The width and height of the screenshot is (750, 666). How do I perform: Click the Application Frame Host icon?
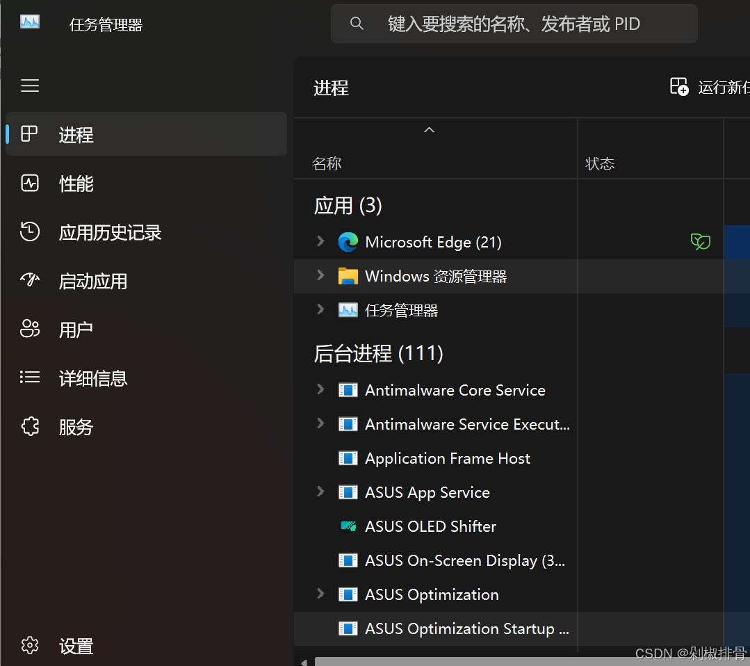point(348,458)
